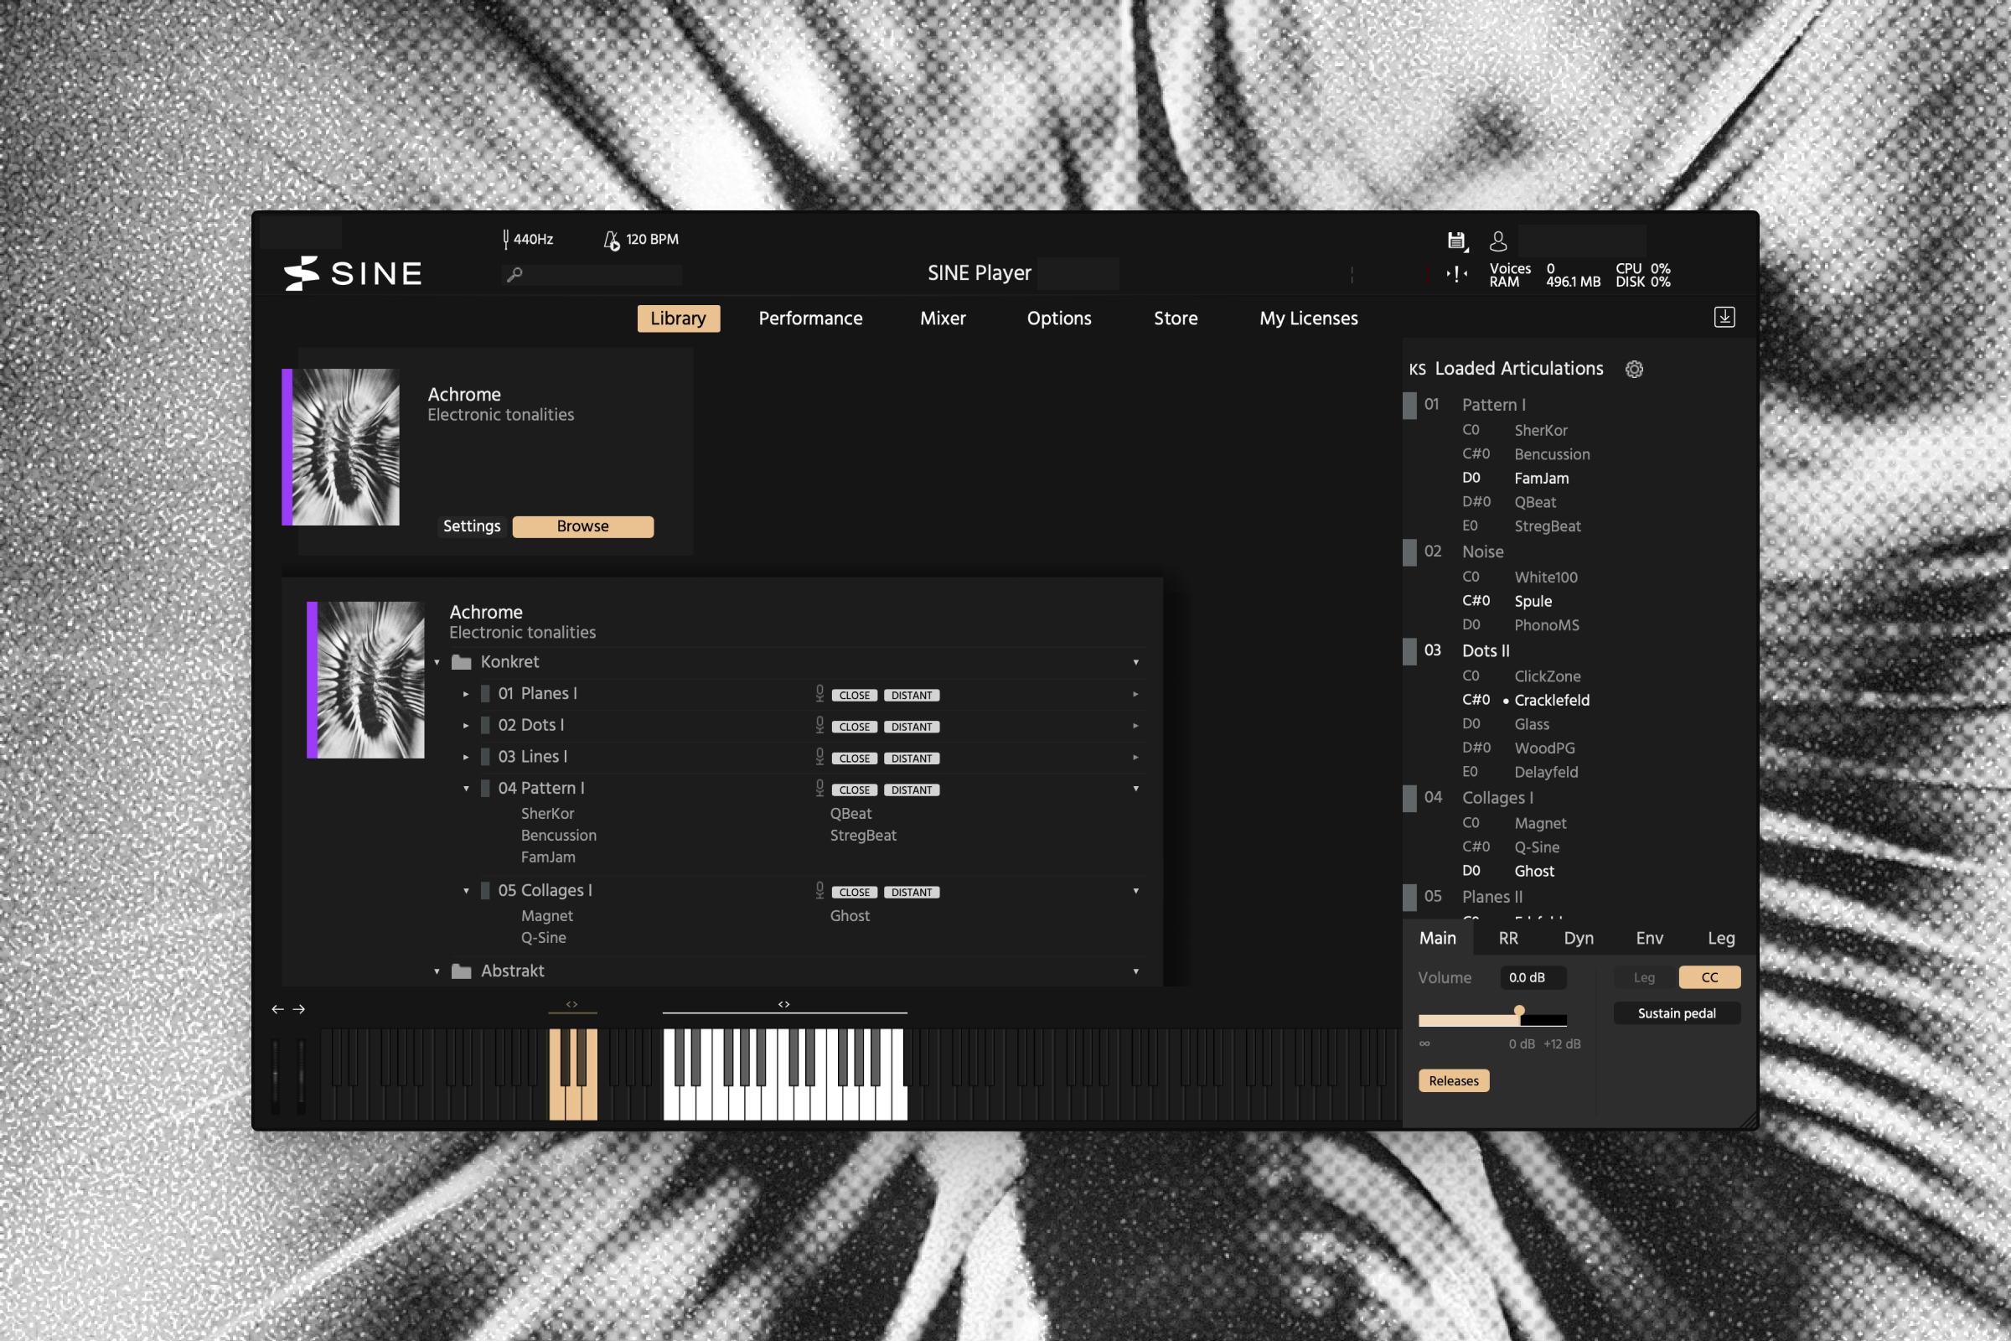Image resolution: width=2011 pixels, height=1341 pixels.
Task: Open articulation settings gear icon
Action: click(1634, 369)
